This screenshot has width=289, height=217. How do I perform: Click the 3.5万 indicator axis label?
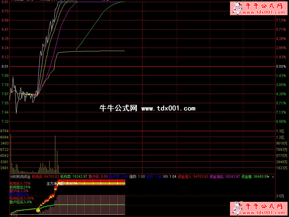pos(280,196)
